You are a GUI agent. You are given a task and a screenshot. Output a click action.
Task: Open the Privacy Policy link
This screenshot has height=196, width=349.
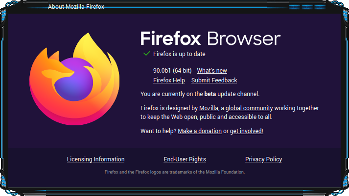tap(263, 159)
